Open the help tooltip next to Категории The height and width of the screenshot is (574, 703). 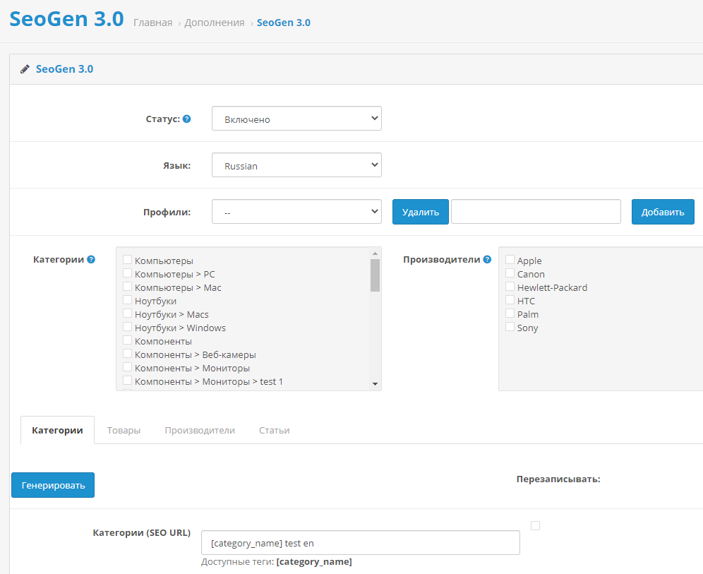tap(91, 259)
